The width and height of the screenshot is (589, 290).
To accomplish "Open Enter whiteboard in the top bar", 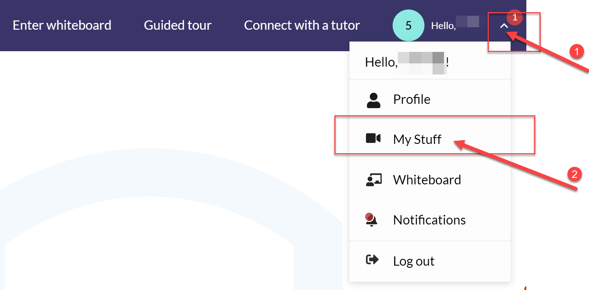I will [x=62, y=25].
